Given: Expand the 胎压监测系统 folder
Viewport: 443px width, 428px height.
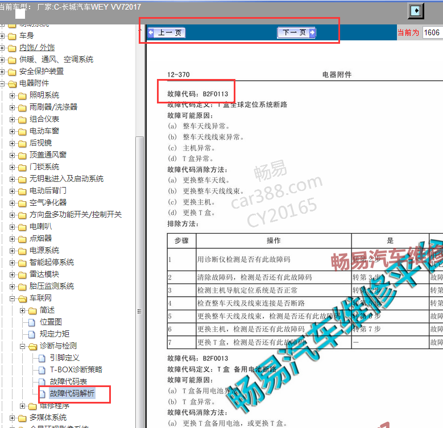Looking at the screenshot, I should 12,286.
